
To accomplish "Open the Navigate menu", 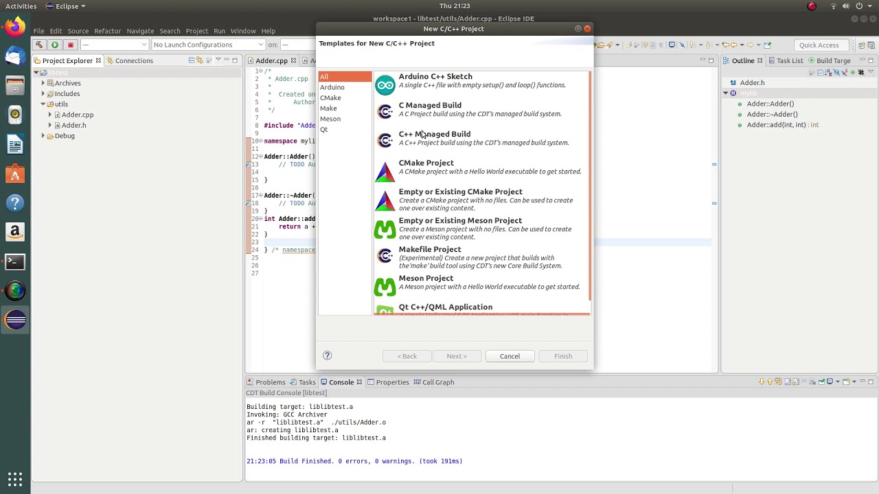I will [x=140, y=31].
